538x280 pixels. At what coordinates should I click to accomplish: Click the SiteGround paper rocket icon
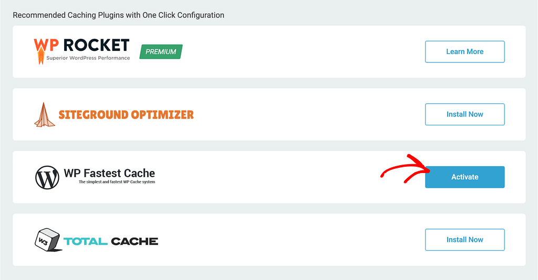[44, 115]
